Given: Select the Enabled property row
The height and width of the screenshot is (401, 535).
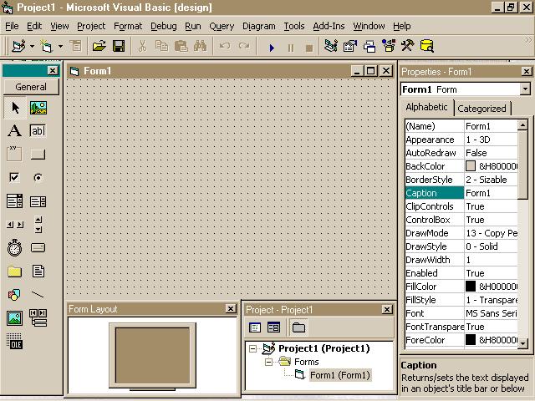Looking at the screenshot, I should pos(461,273).
